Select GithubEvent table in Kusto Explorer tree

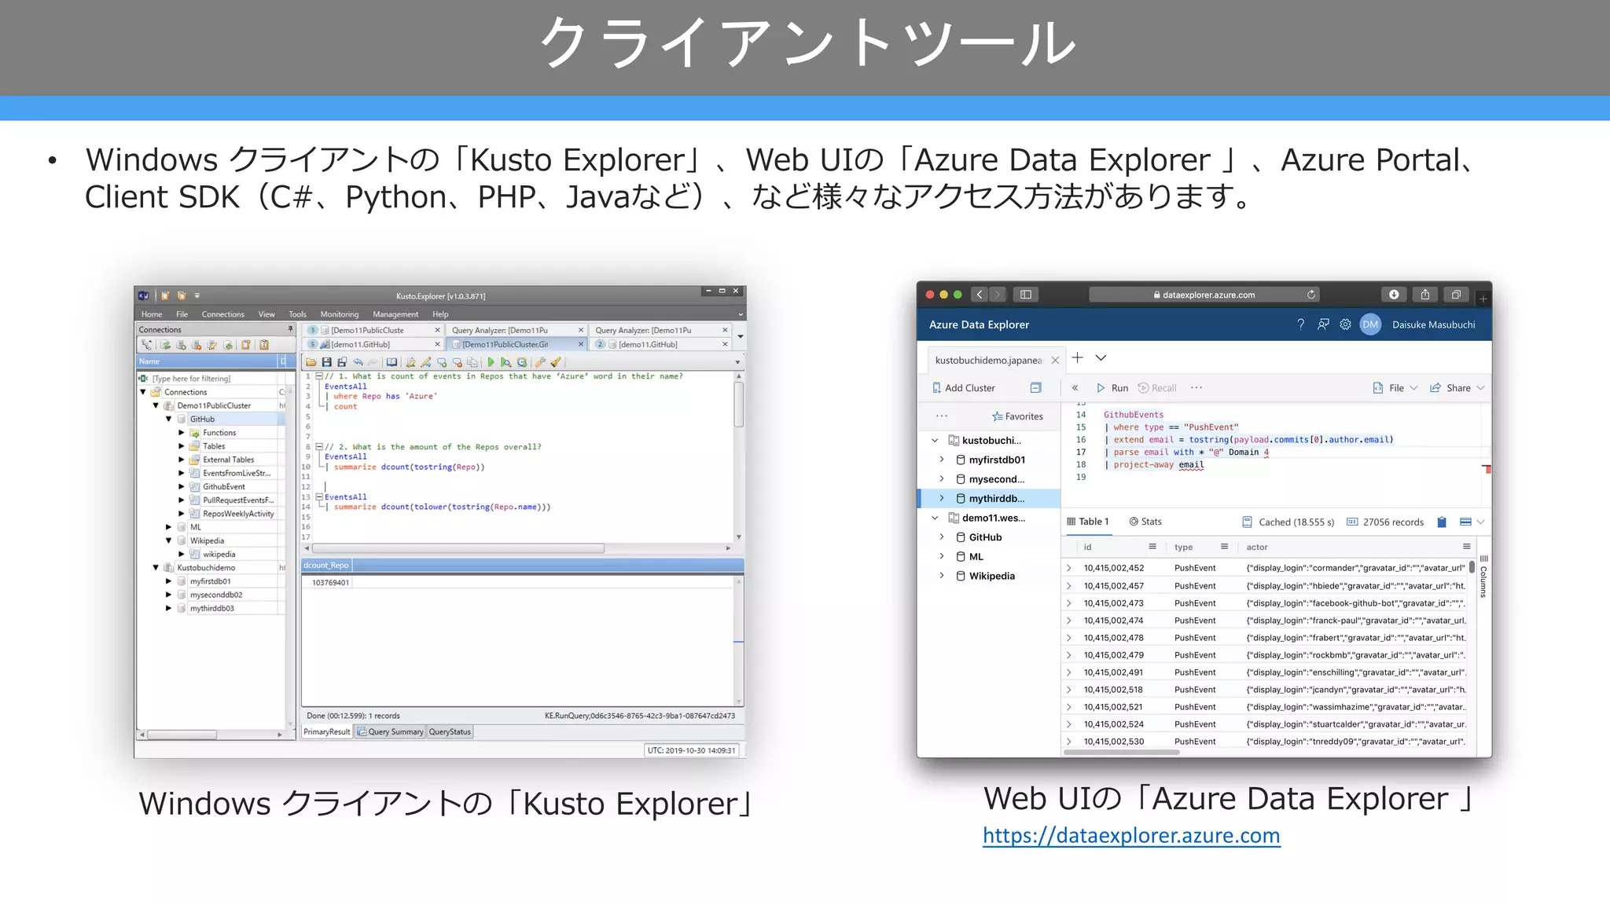point(223,487)
